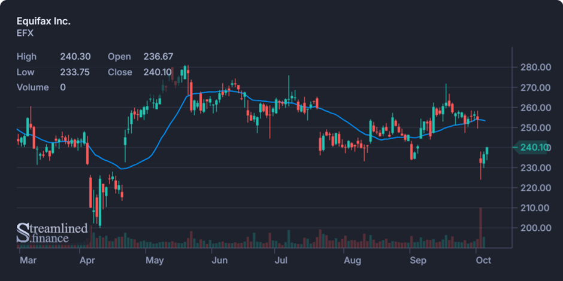Click the Apr date axis label
The image size is (563, 281).
tap(87, 260)
